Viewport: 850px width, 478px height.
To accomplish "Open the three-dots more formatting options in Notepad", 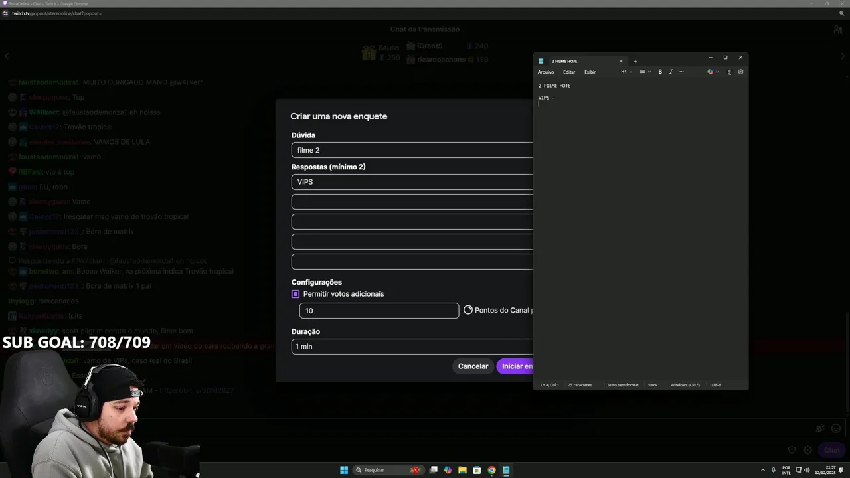I will 681,72.
